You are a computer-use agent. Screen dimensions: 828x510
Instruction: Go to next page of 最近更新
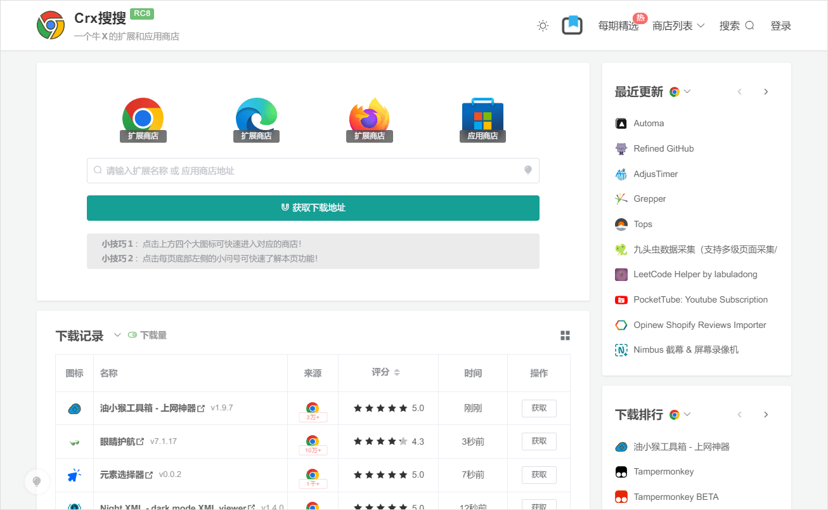pos(766,92)
